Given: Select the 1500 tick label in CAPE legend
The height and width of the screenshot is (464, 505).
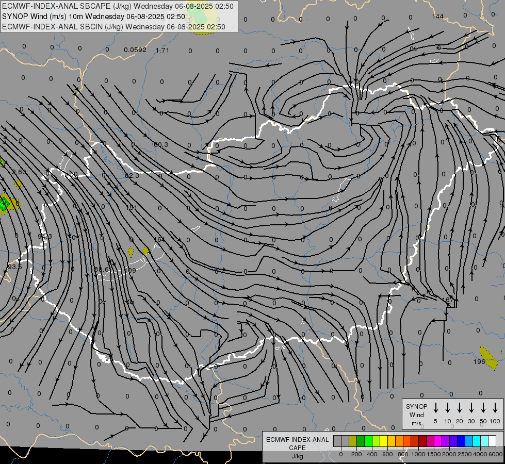Looking at the screenshot, I should (x=434, y=454).
